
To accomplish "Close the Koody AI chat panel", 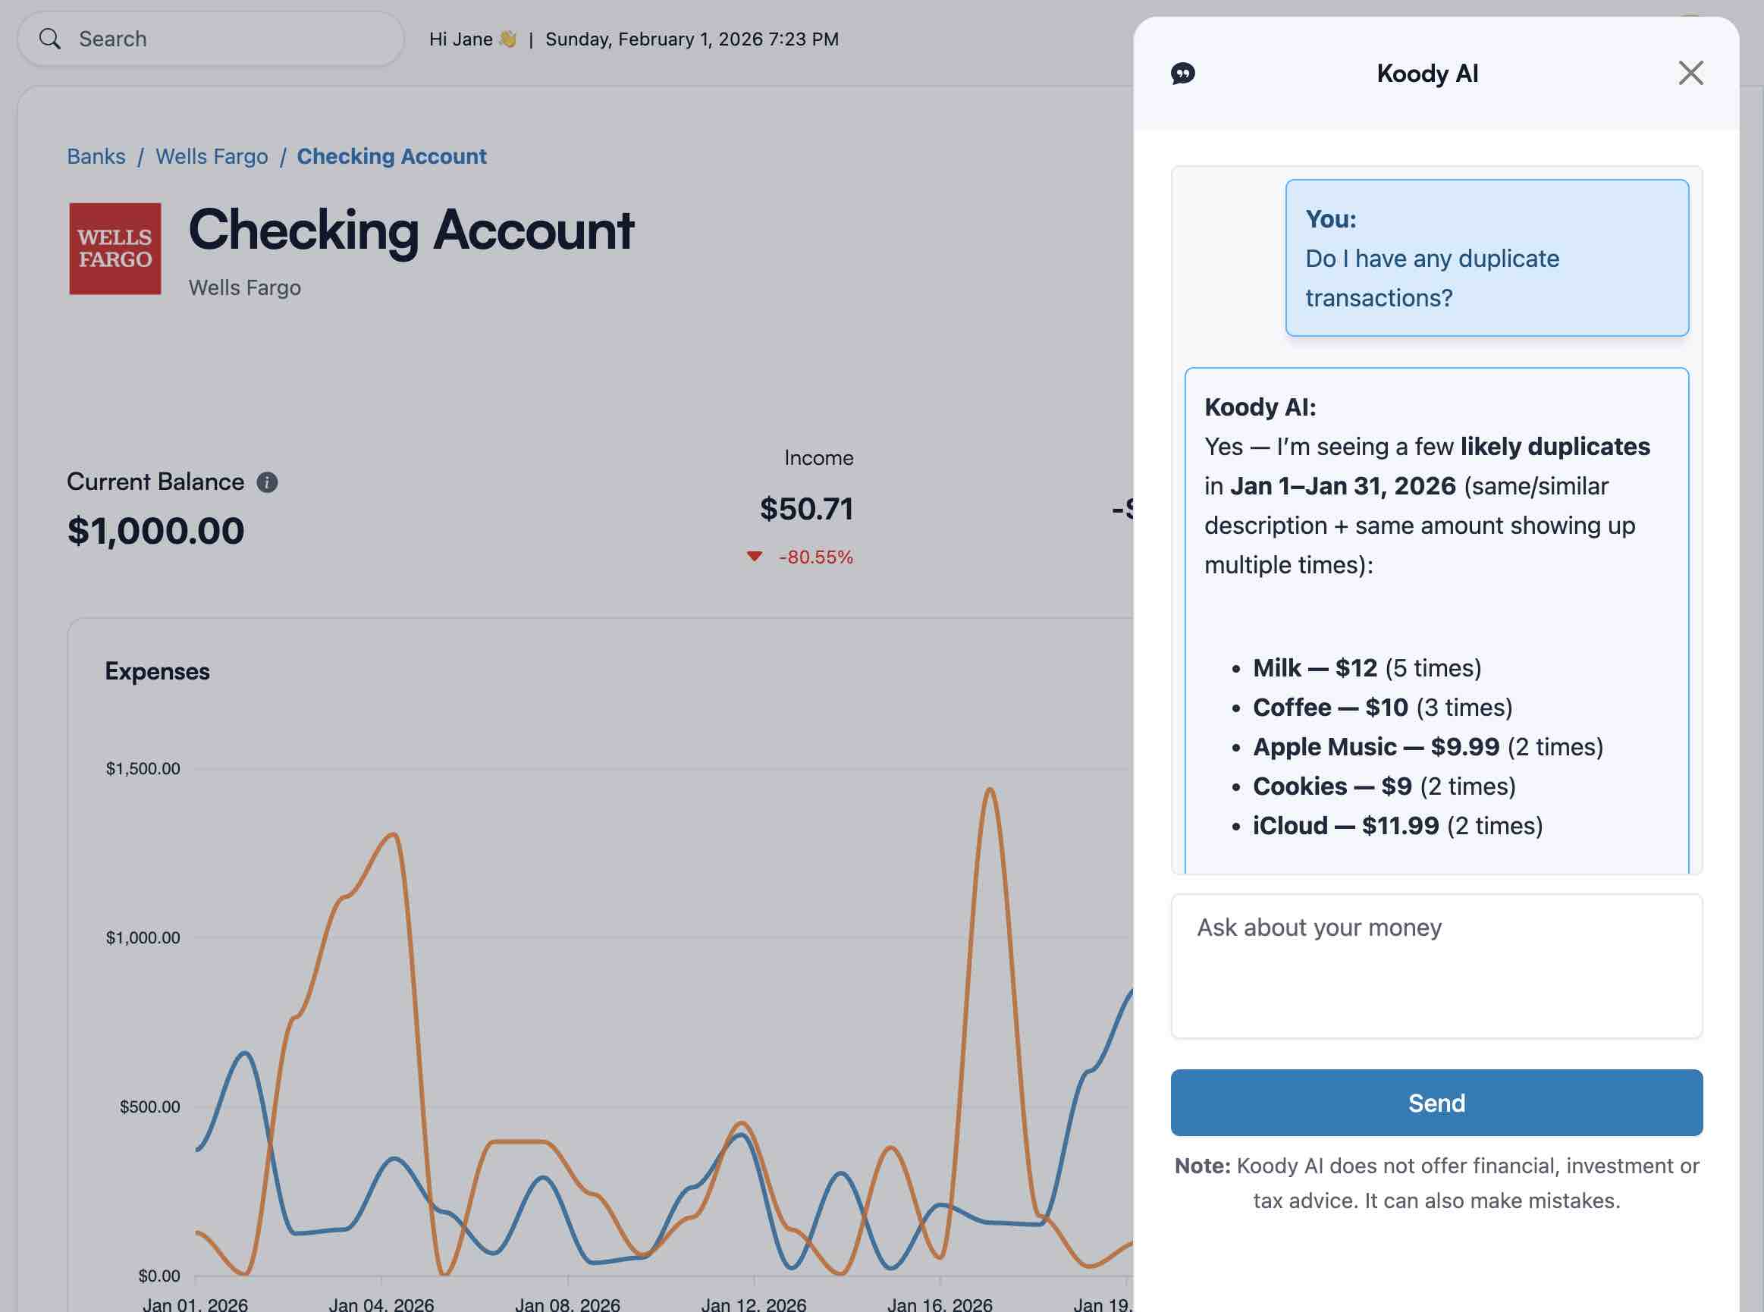I will [1691, 73].
